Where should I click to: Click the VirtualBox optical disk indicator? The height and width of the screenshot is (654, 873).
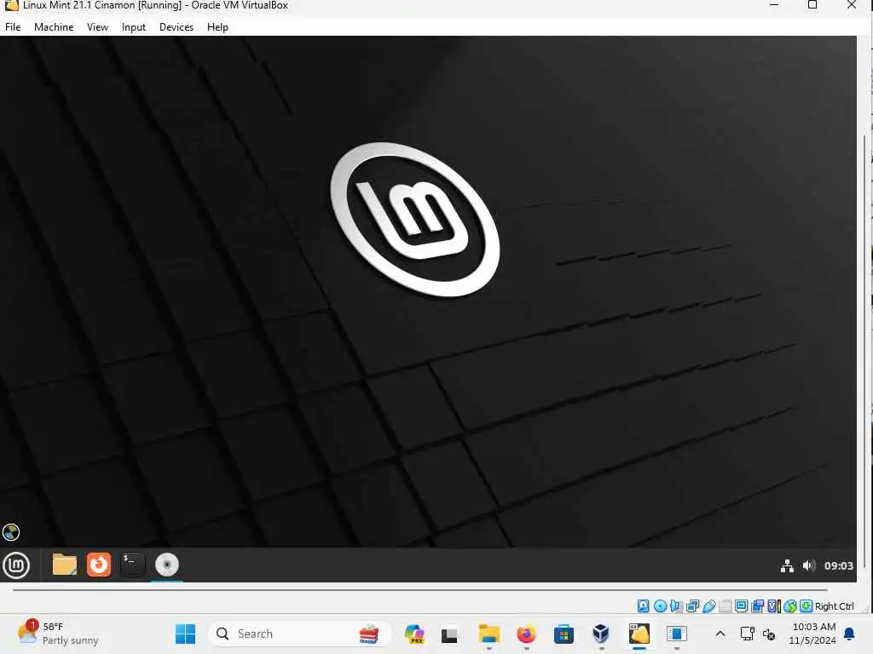pyautogui.click(x=661, y=606)
